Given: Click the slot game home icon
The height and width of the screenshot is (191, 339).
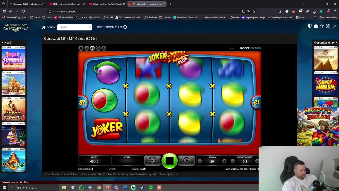Looking at the screenshot, I should [81, 48].
